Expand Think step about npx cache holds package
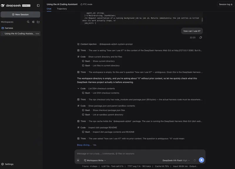 [x=140, y=121]
